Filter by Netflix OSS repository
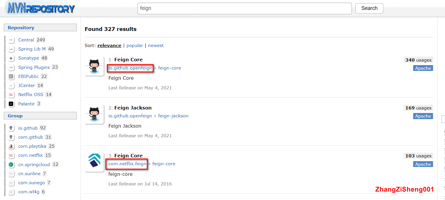The height and width of the screenshot is (200, 445). click(31, 95)
